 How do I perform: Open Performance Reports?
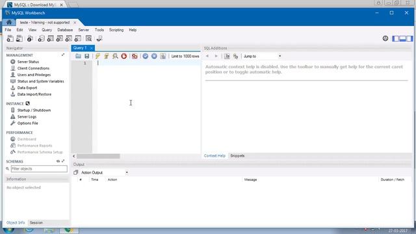(x=34, y=146)
